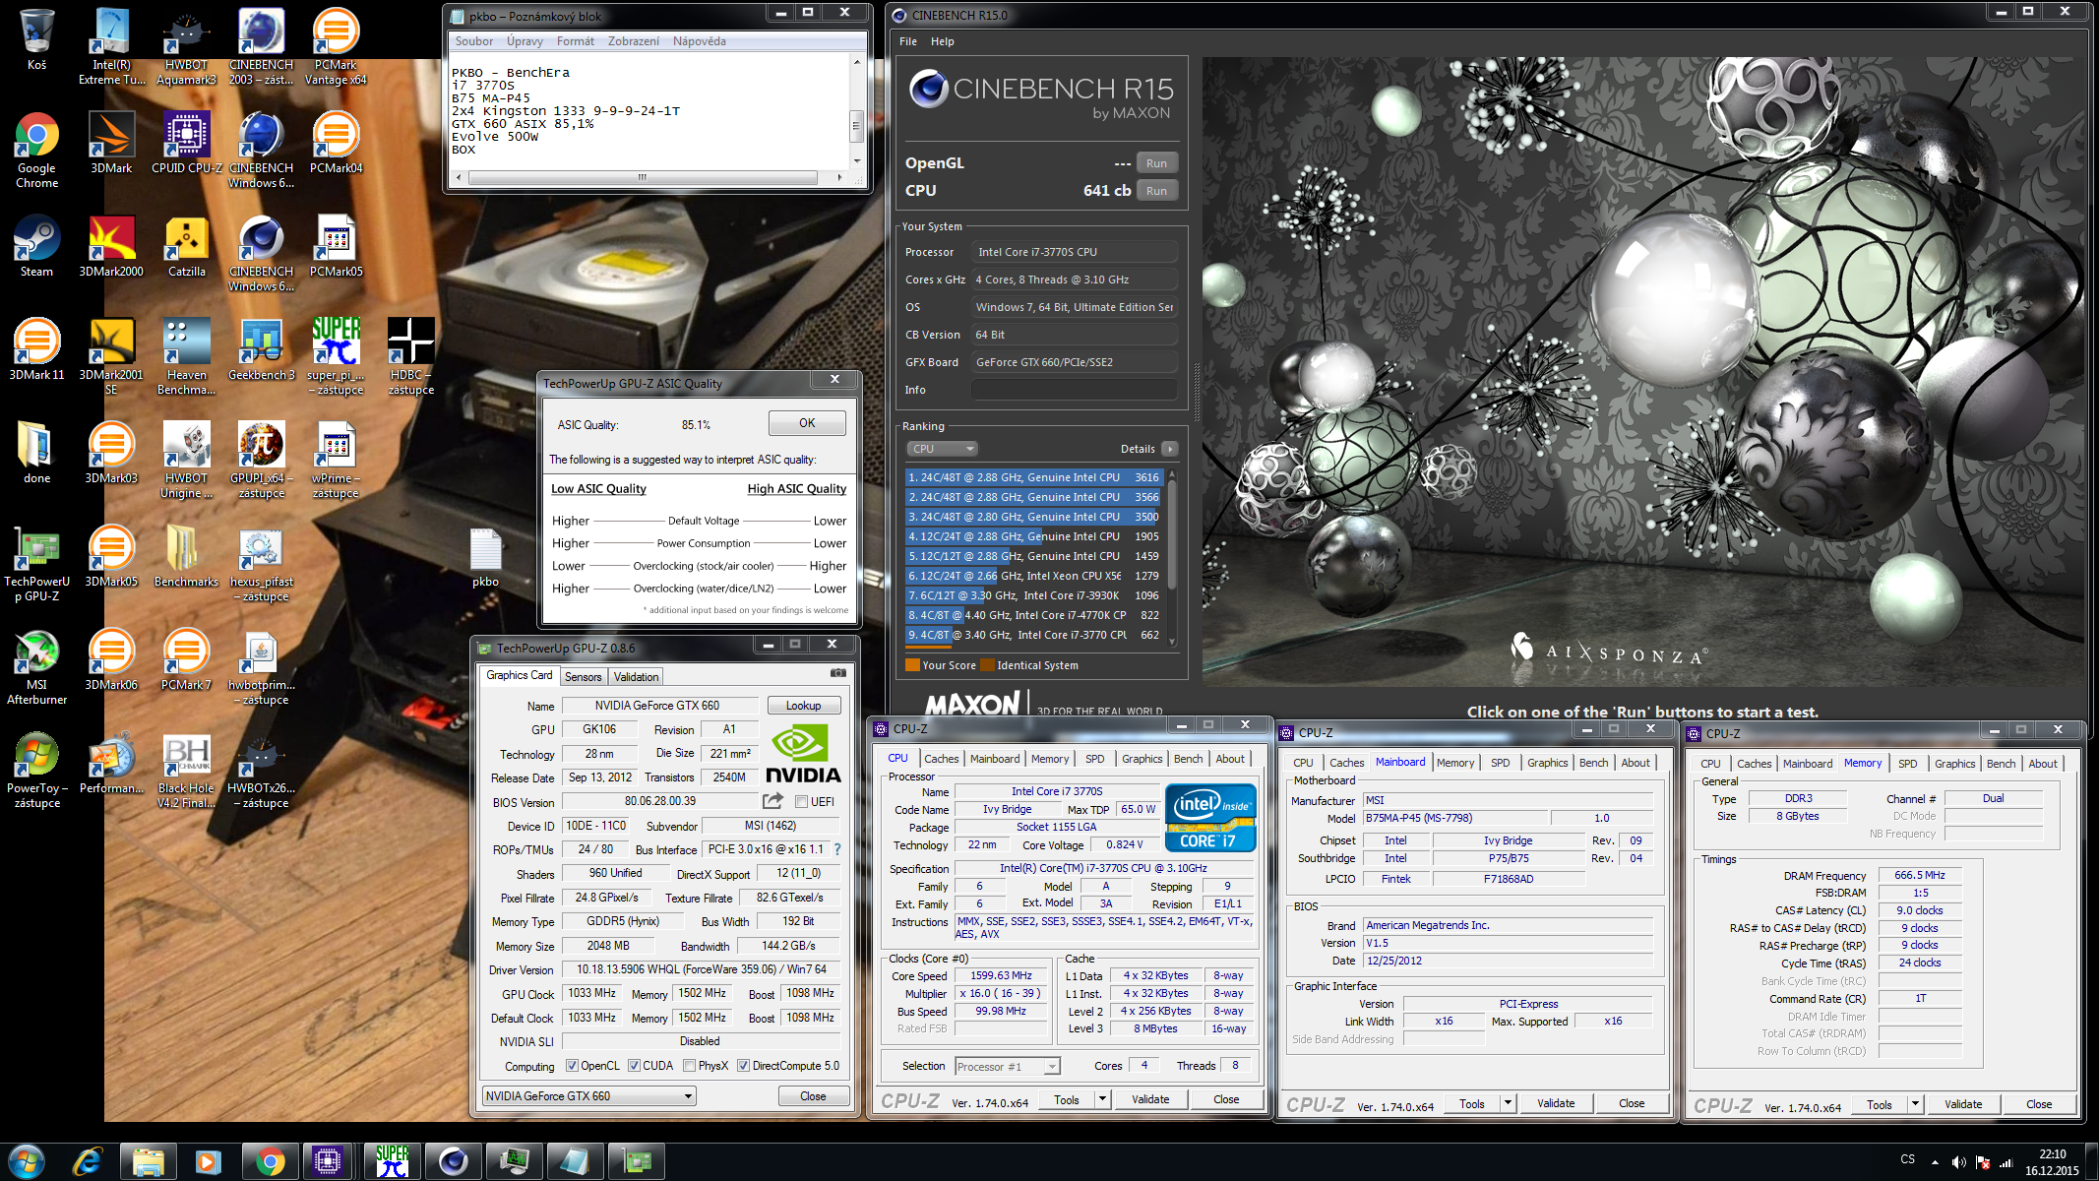Toggle the UEFI checkbox in GPU-Z
This screenshot has width=2099, height=1181.
801,802
